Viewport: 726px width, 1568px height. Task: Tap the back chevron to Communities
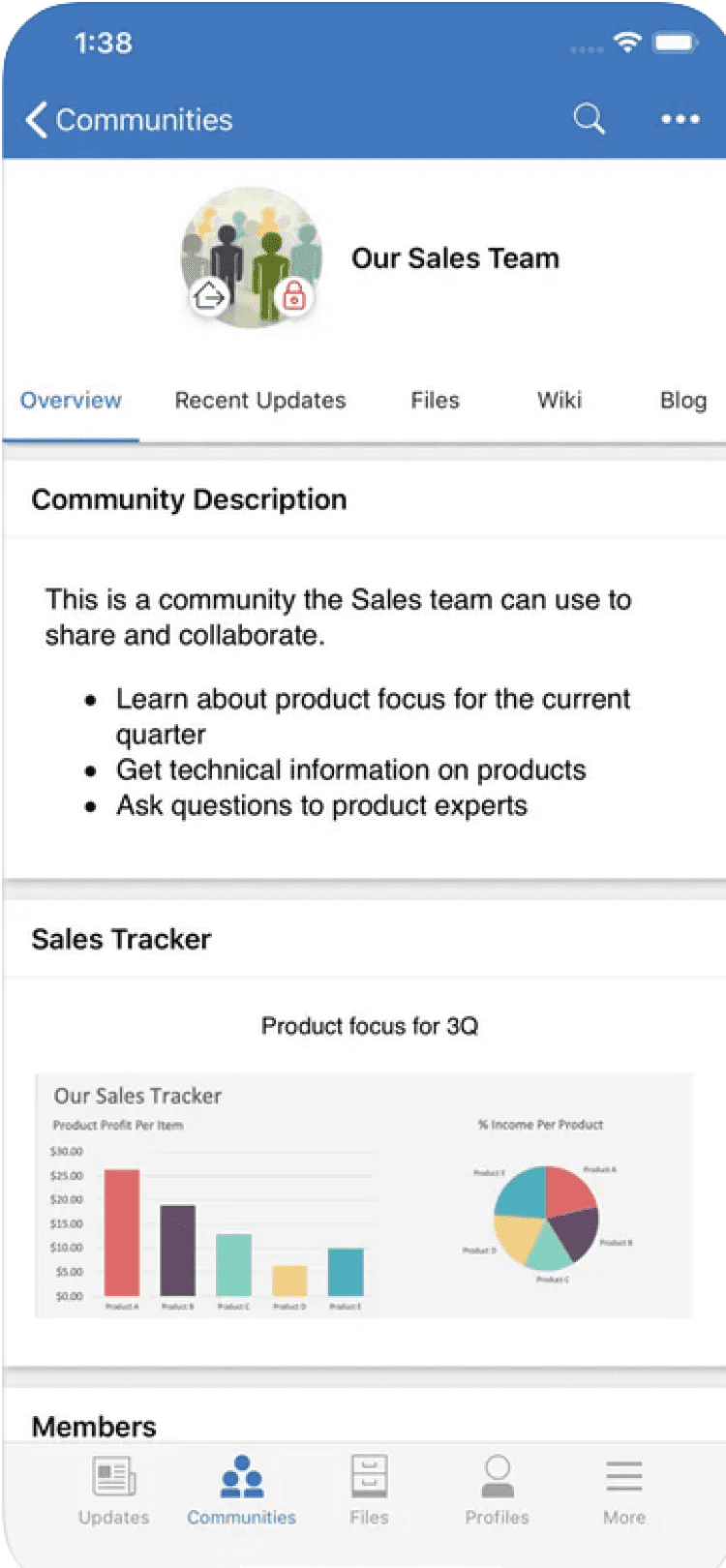tap(37, 120)
